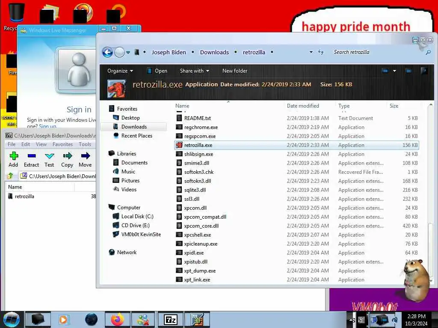Click Test button in 7-Zip toolbar

[49, 160]
